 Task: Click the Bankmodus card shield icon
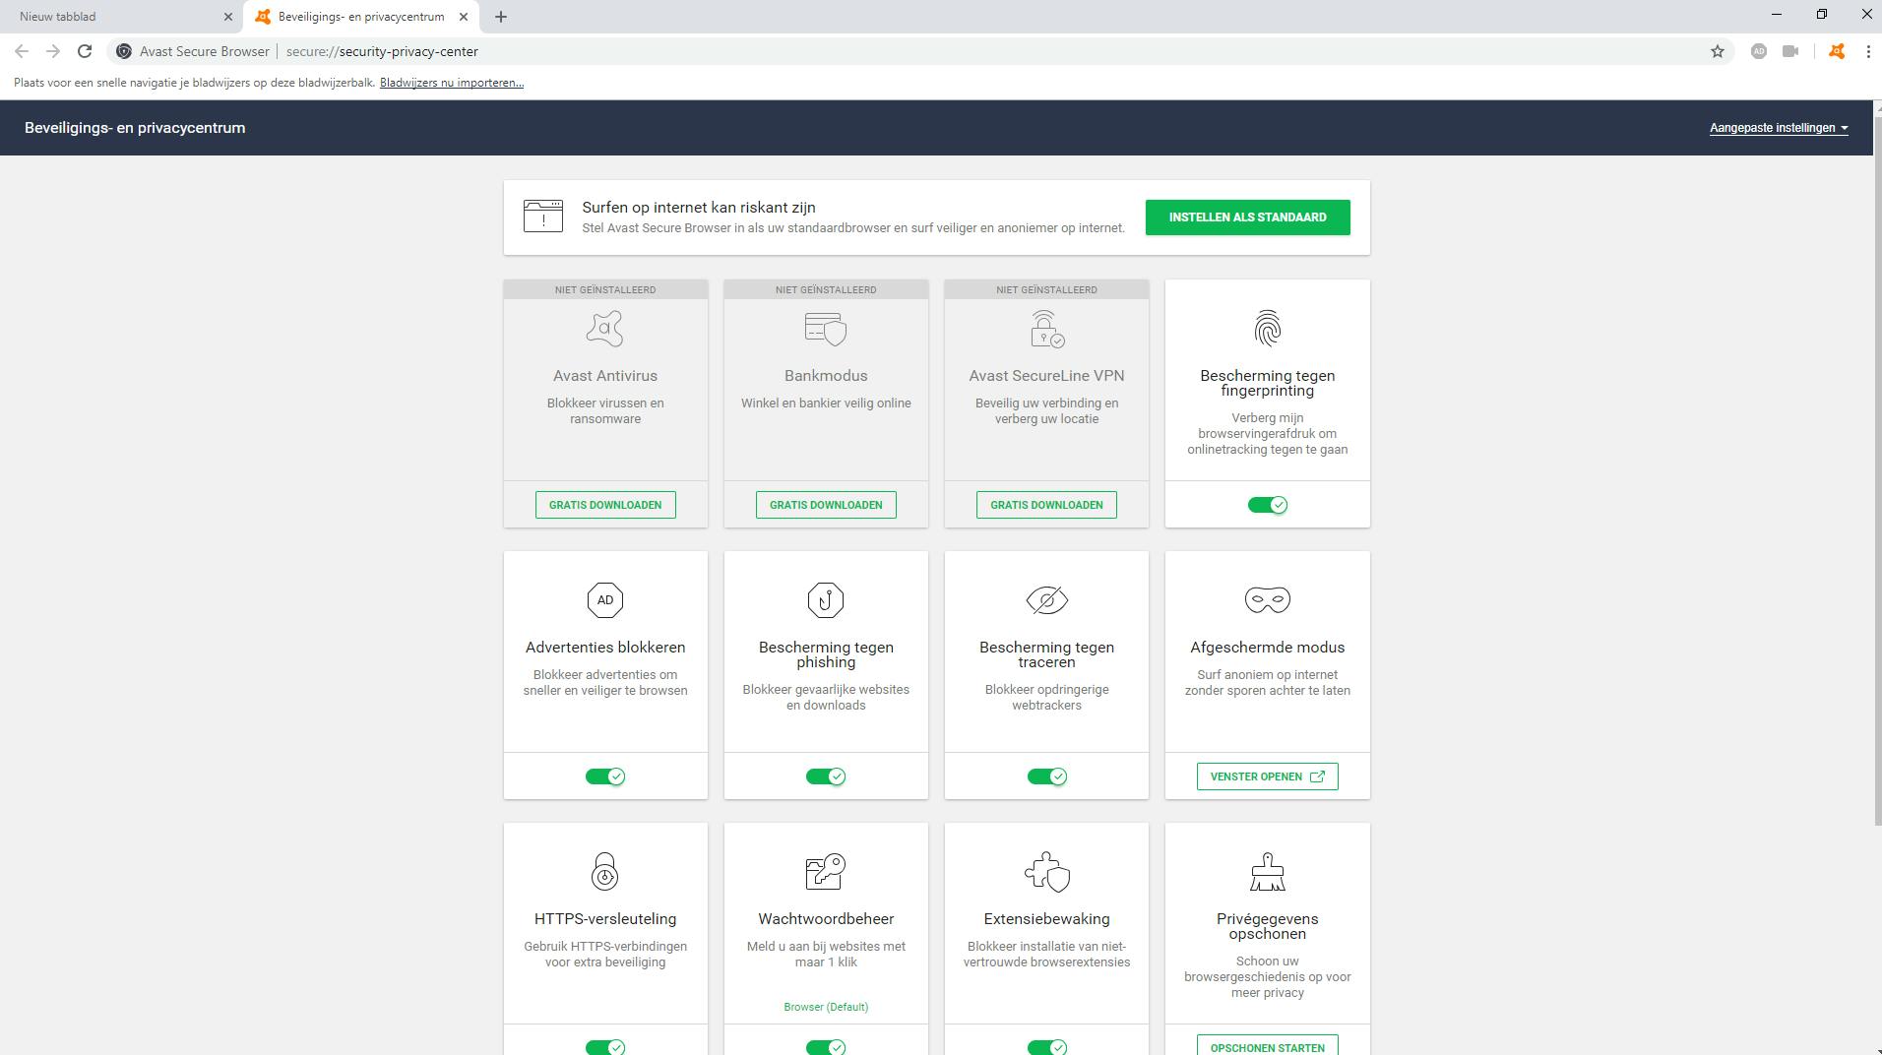click(825, 329)
